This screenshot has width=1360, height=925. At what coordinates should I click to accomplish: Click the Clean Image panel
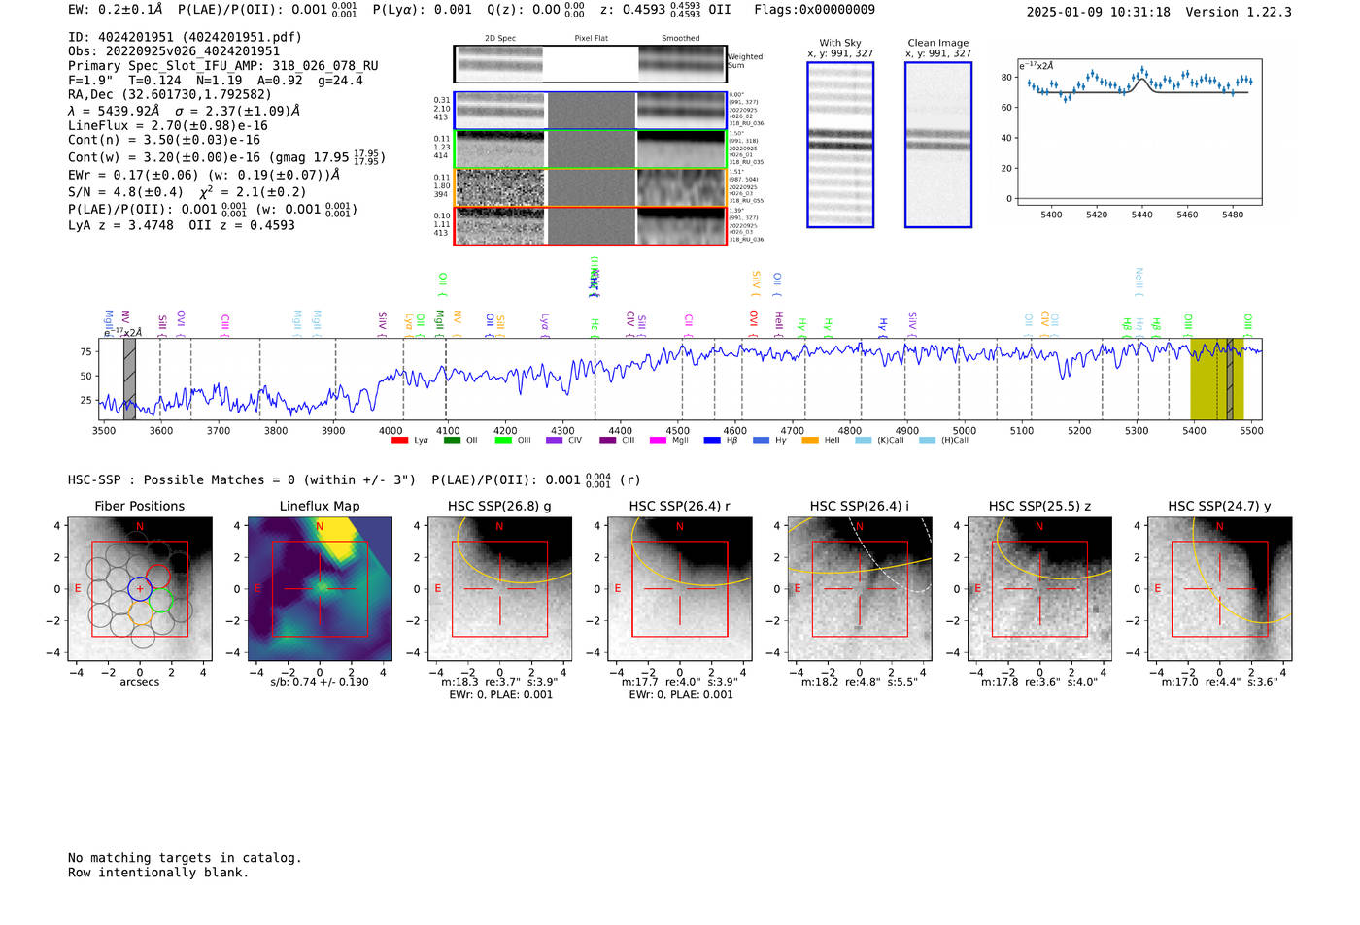click(x=938, y=145)
